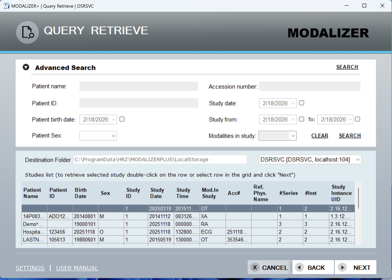
Task: Sort by Study ID column header
Action: tap(136, 193)
